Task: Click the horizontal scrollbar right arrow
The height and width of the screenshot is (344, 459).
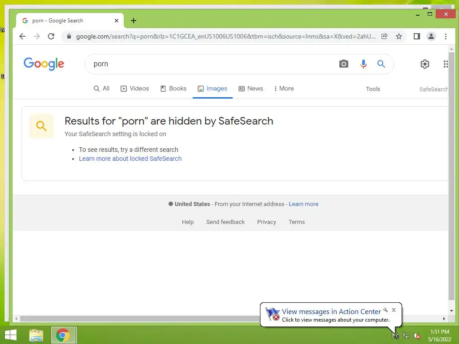Action: click(x=444, y=318)
